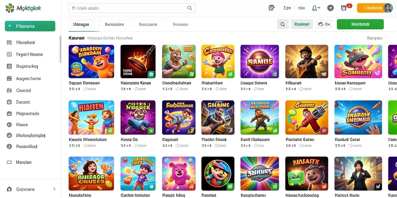Open the orange profile menu with avatar
The image size is (397, 198).
375,8
